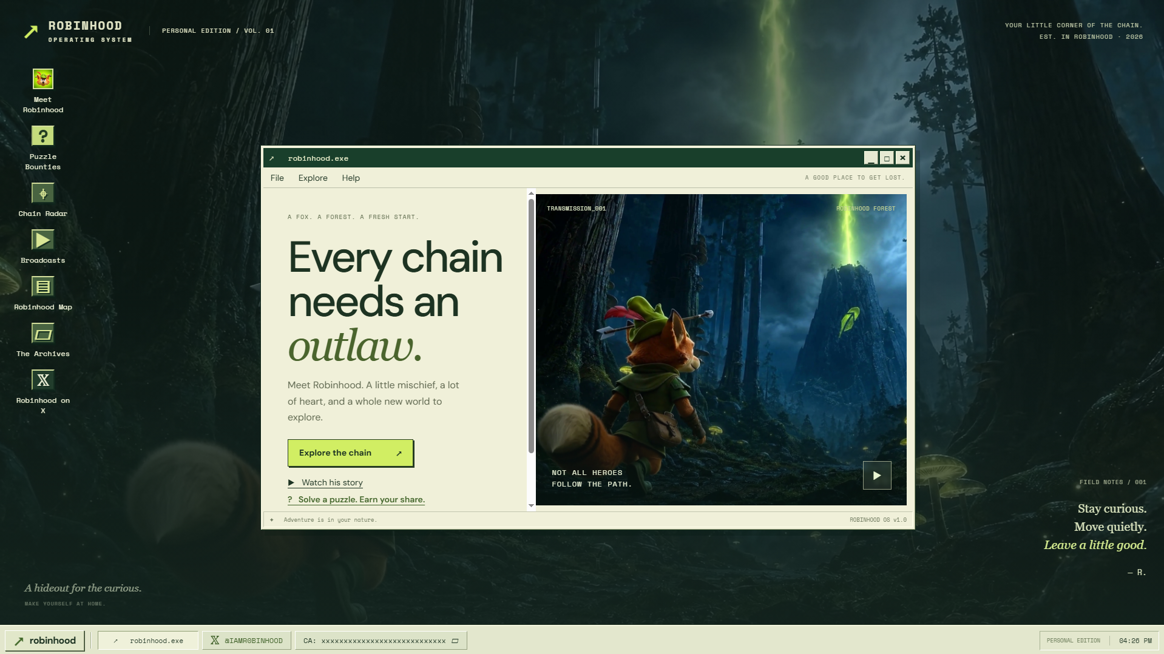Open Robinhood on X desktop icon

42,380
